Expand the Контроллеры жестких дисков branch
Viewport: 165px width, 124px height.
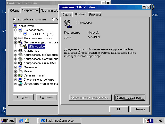(15, 59)
